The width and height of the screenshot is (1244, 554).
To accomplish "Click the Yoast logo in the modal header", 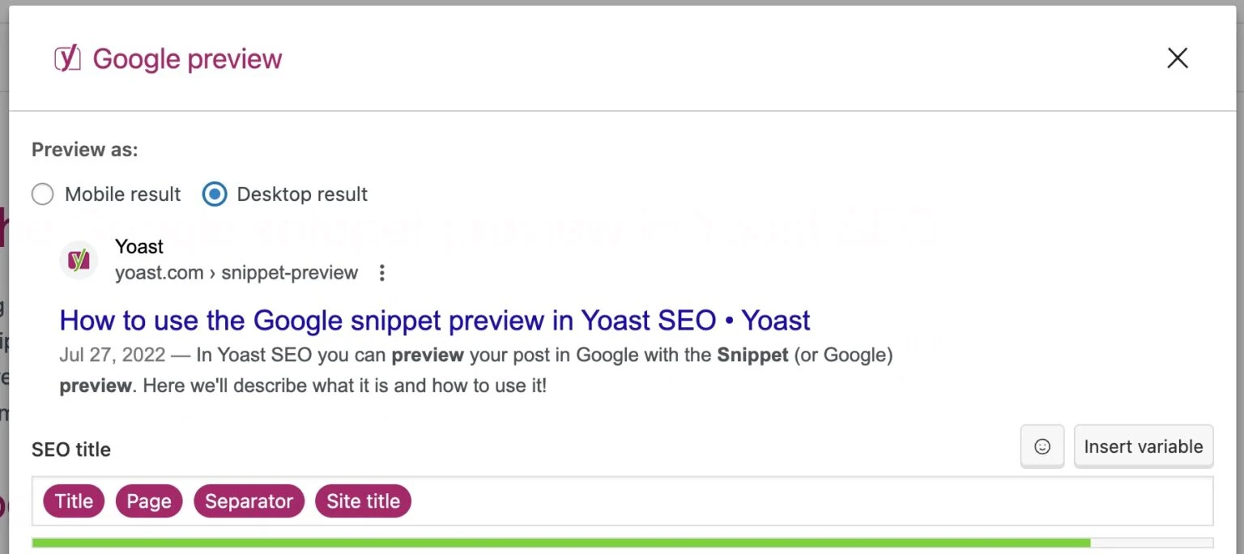I will tap(67, 58).
